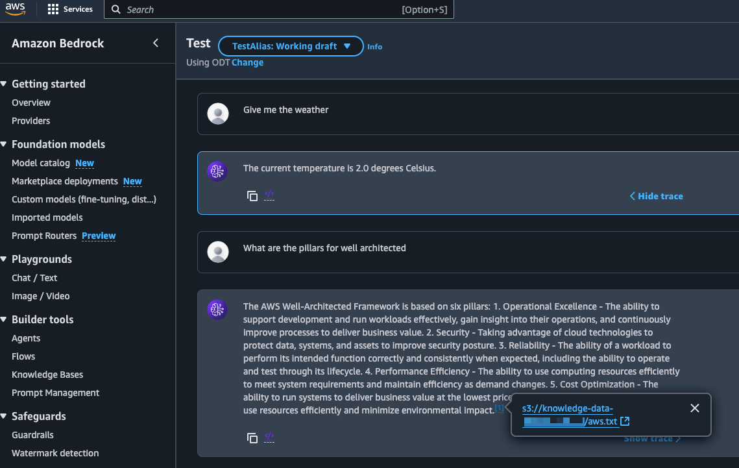Image resolution: width=739 pixels, height=468 pixels.
Task: Click the Amazon Bedrock sidebar title
Action: pos(58,43)
